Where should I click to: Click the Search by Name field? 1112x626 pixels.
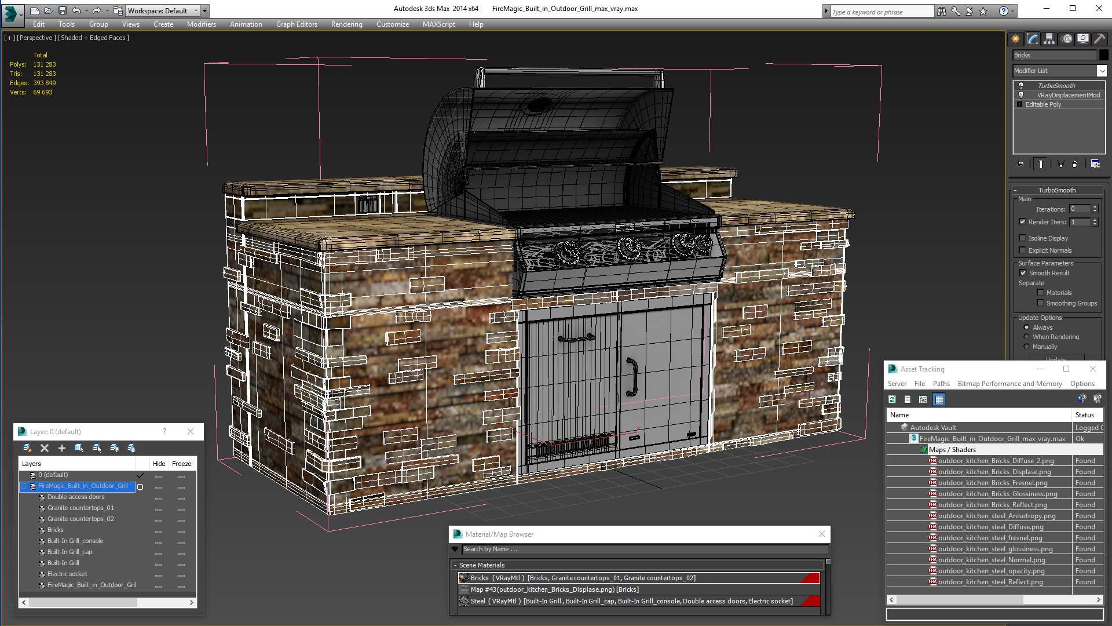pos(644,549)
